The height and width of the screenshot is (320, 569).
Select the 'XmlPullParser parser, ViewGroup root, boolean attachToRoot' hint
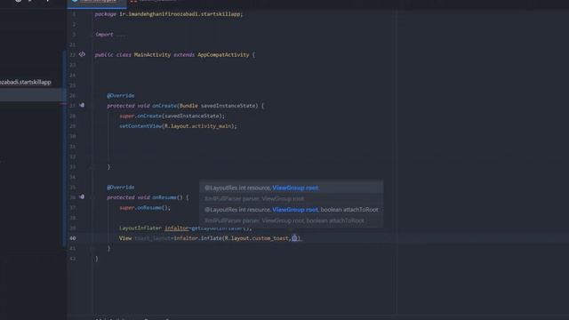click(x=291, y=220)
